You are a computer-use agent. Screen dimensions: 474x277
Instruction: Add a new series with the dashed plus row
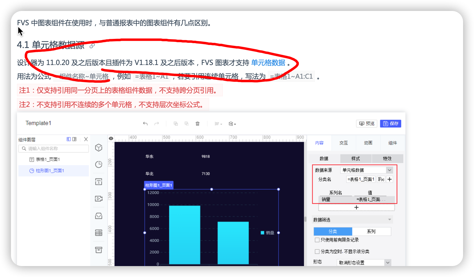[357, 207]
